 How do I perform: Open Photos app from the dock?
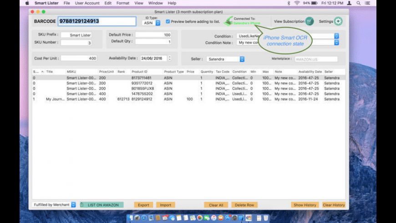point(200,218)
